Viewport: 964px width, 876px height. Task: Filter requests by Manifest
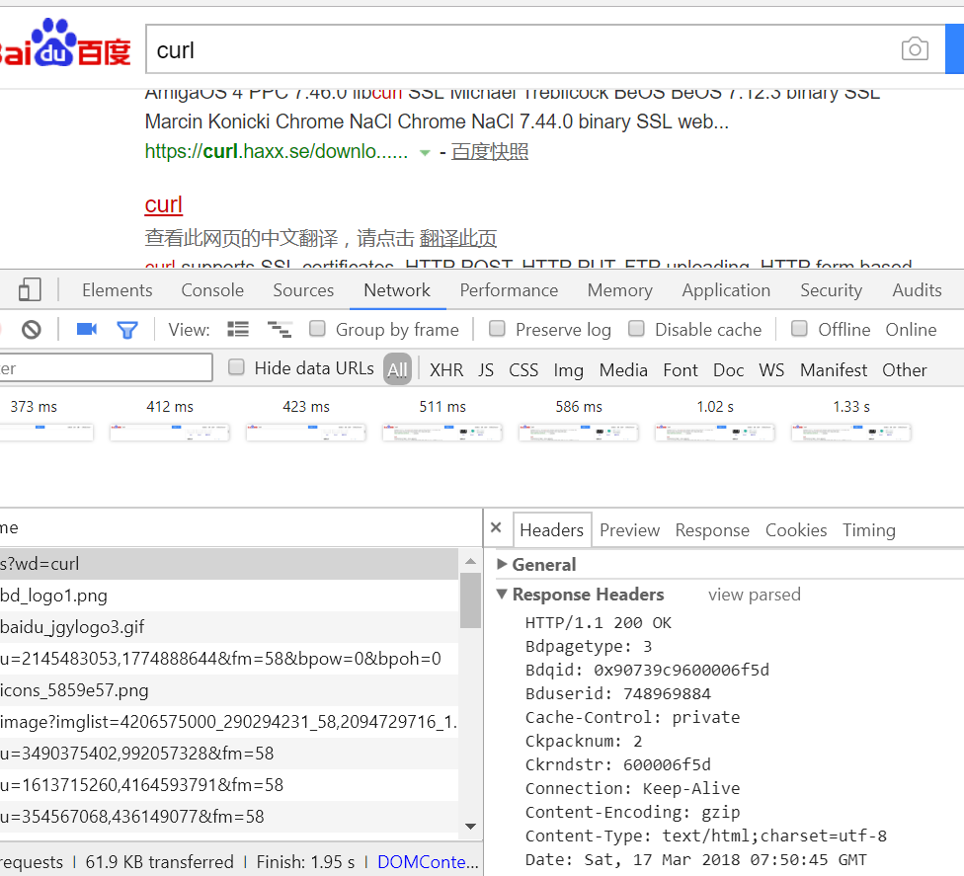833,370
